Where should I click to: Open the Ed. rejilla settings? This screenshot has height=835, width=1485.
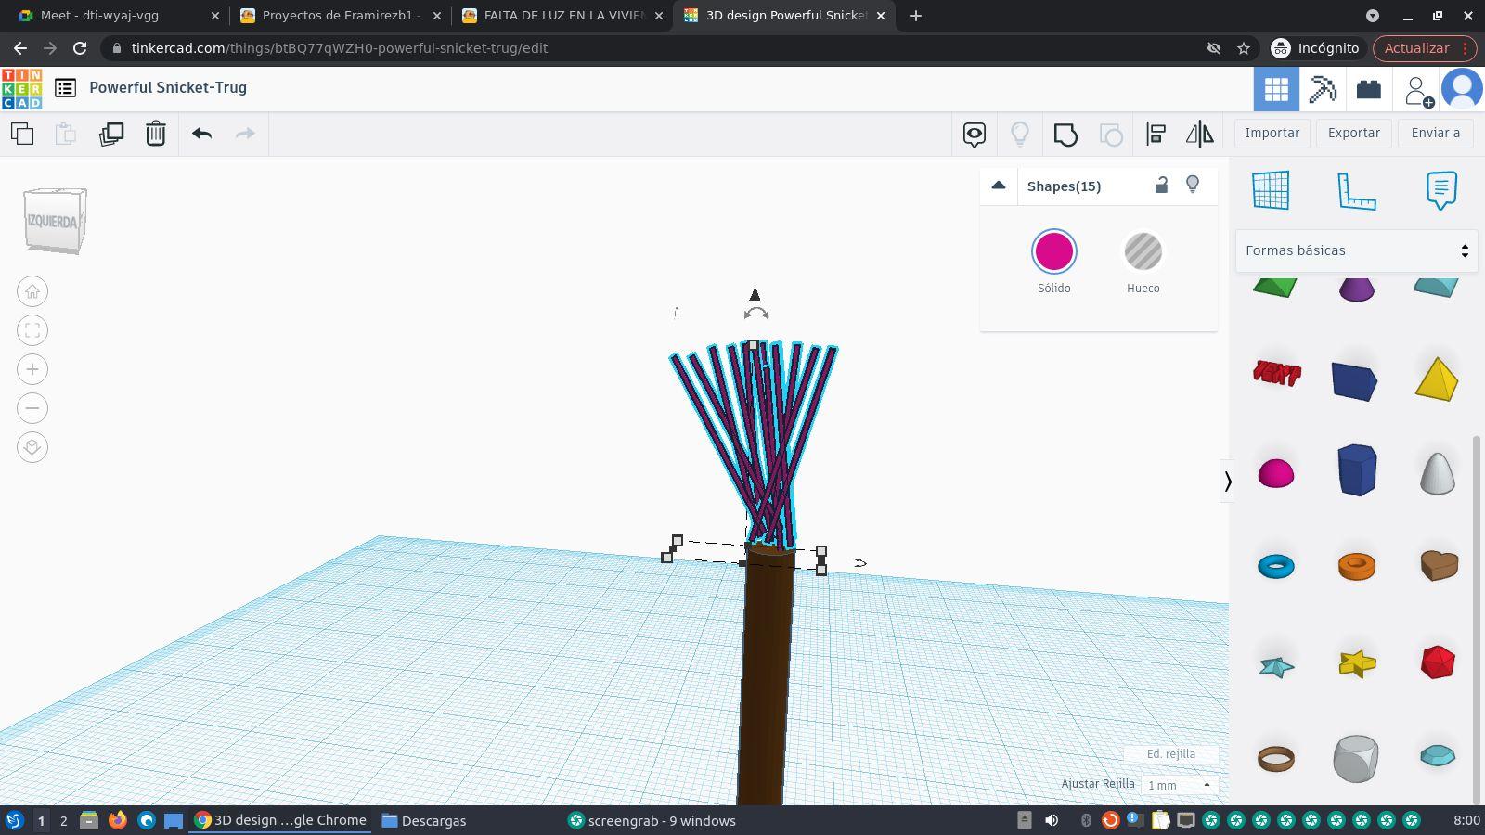click(1171, 754)
